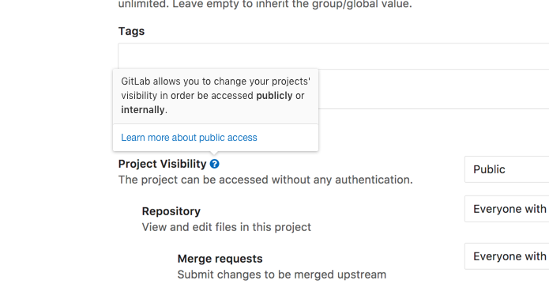Click the Merge requests setting label

pos(220,259)
